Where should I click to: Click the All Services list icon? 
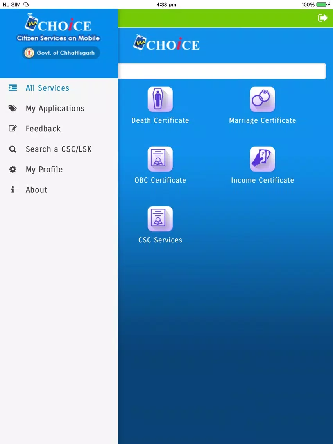[13, 88]
